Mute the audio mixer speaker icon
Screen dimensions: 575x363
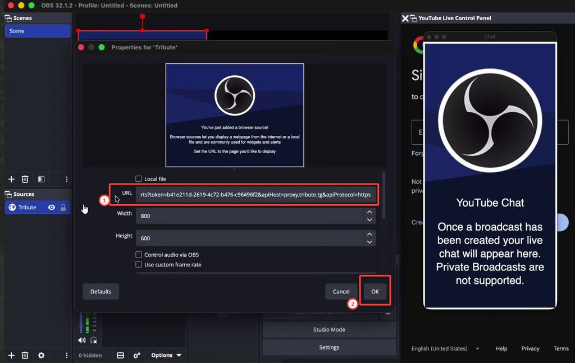pos(82,341)
